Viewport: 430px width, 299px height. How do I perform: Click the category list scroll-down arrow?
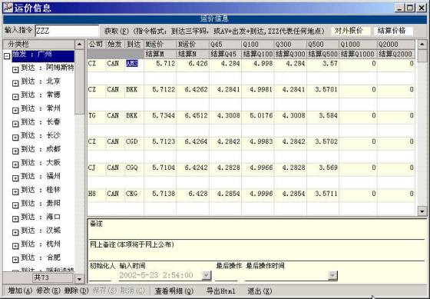[x=80, y=279]
